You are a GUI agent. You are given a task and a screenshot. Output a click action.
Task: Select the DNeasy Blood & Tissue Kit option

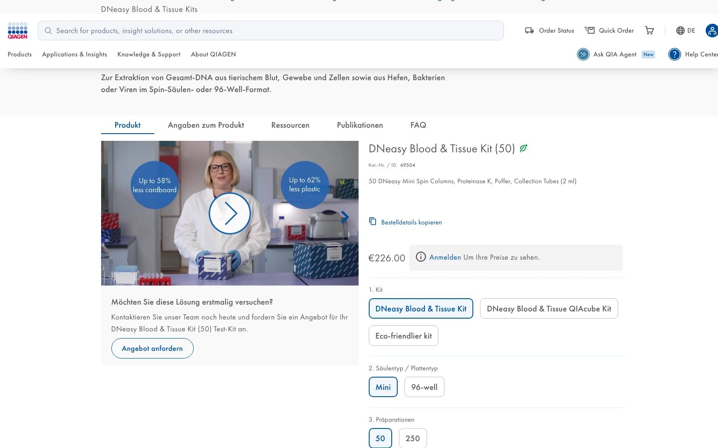coord(421,308)
